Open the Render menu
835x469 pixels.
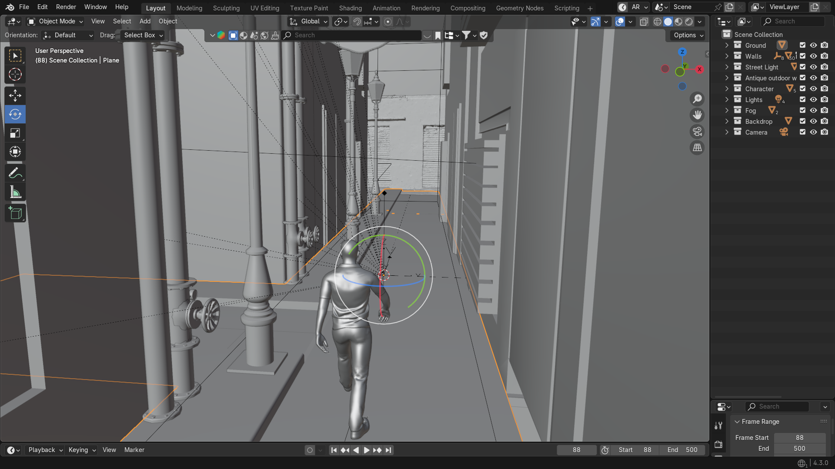pos(66,7)
